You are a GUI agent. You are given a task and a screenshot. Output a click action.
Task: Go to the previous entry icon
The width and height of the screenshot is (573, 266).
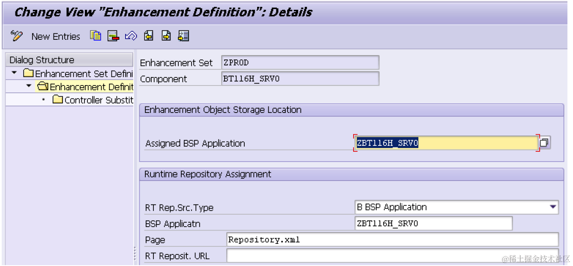click(x=148, y=36)
